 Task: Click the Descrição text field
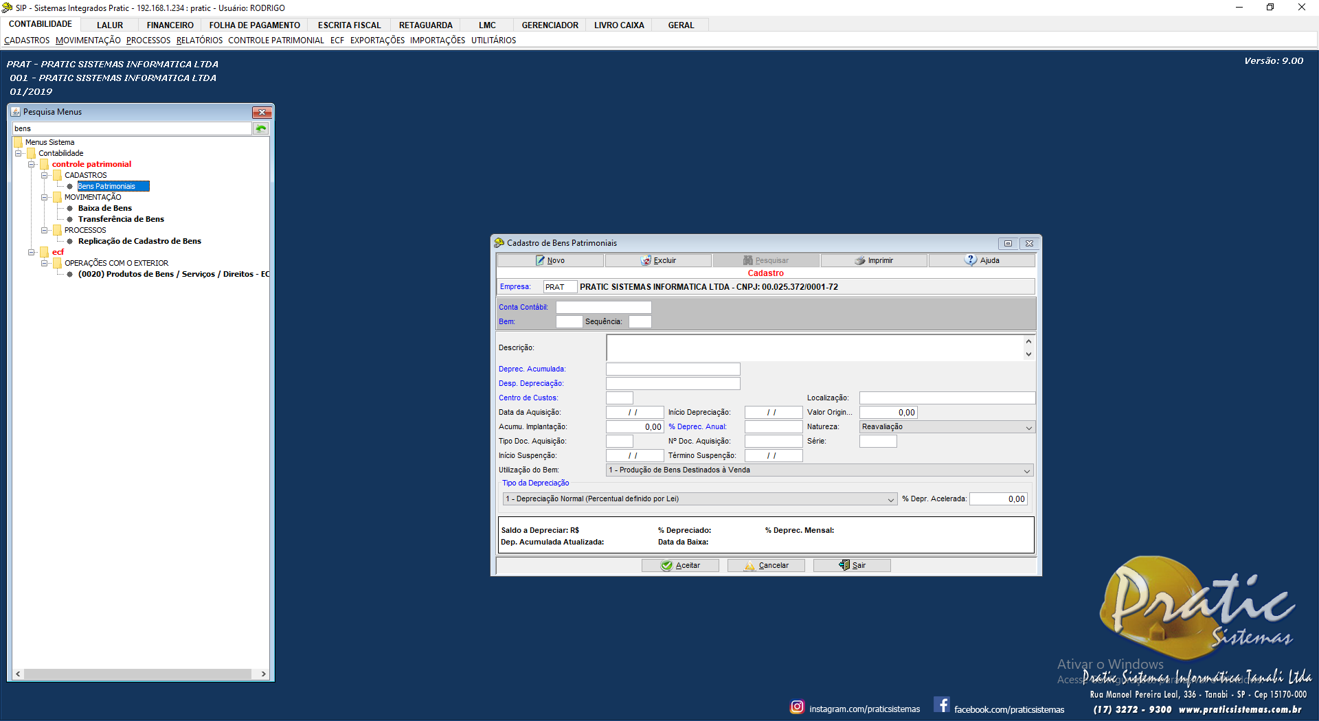coord(814,348)
